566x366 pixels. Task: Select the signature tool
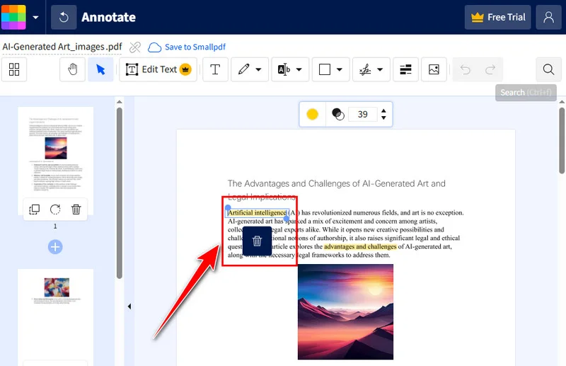point(365,69)
